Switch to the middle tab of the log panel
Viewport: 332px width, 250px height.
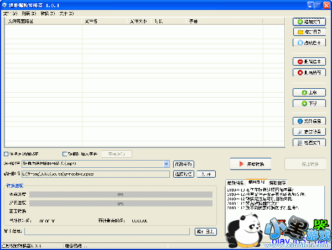[x=256, y=182]
